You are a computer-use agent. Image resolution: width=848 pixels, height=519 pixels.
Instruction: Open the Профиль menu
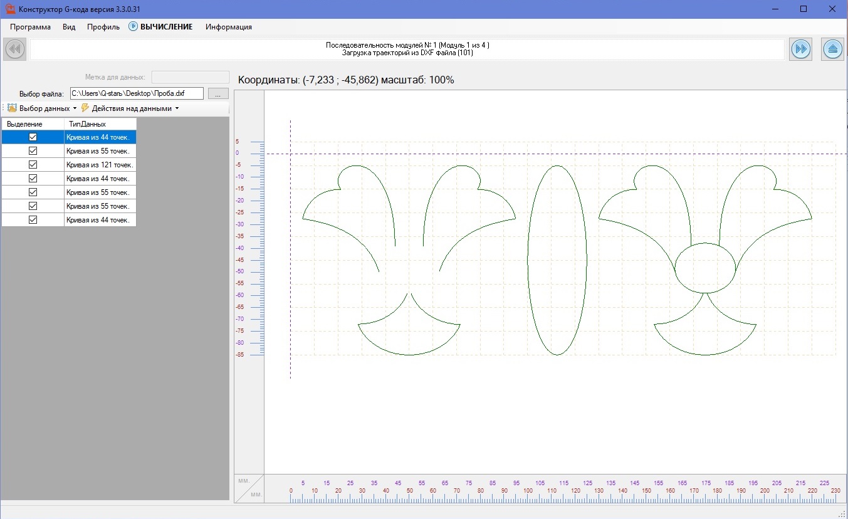[x=103, y=27]
